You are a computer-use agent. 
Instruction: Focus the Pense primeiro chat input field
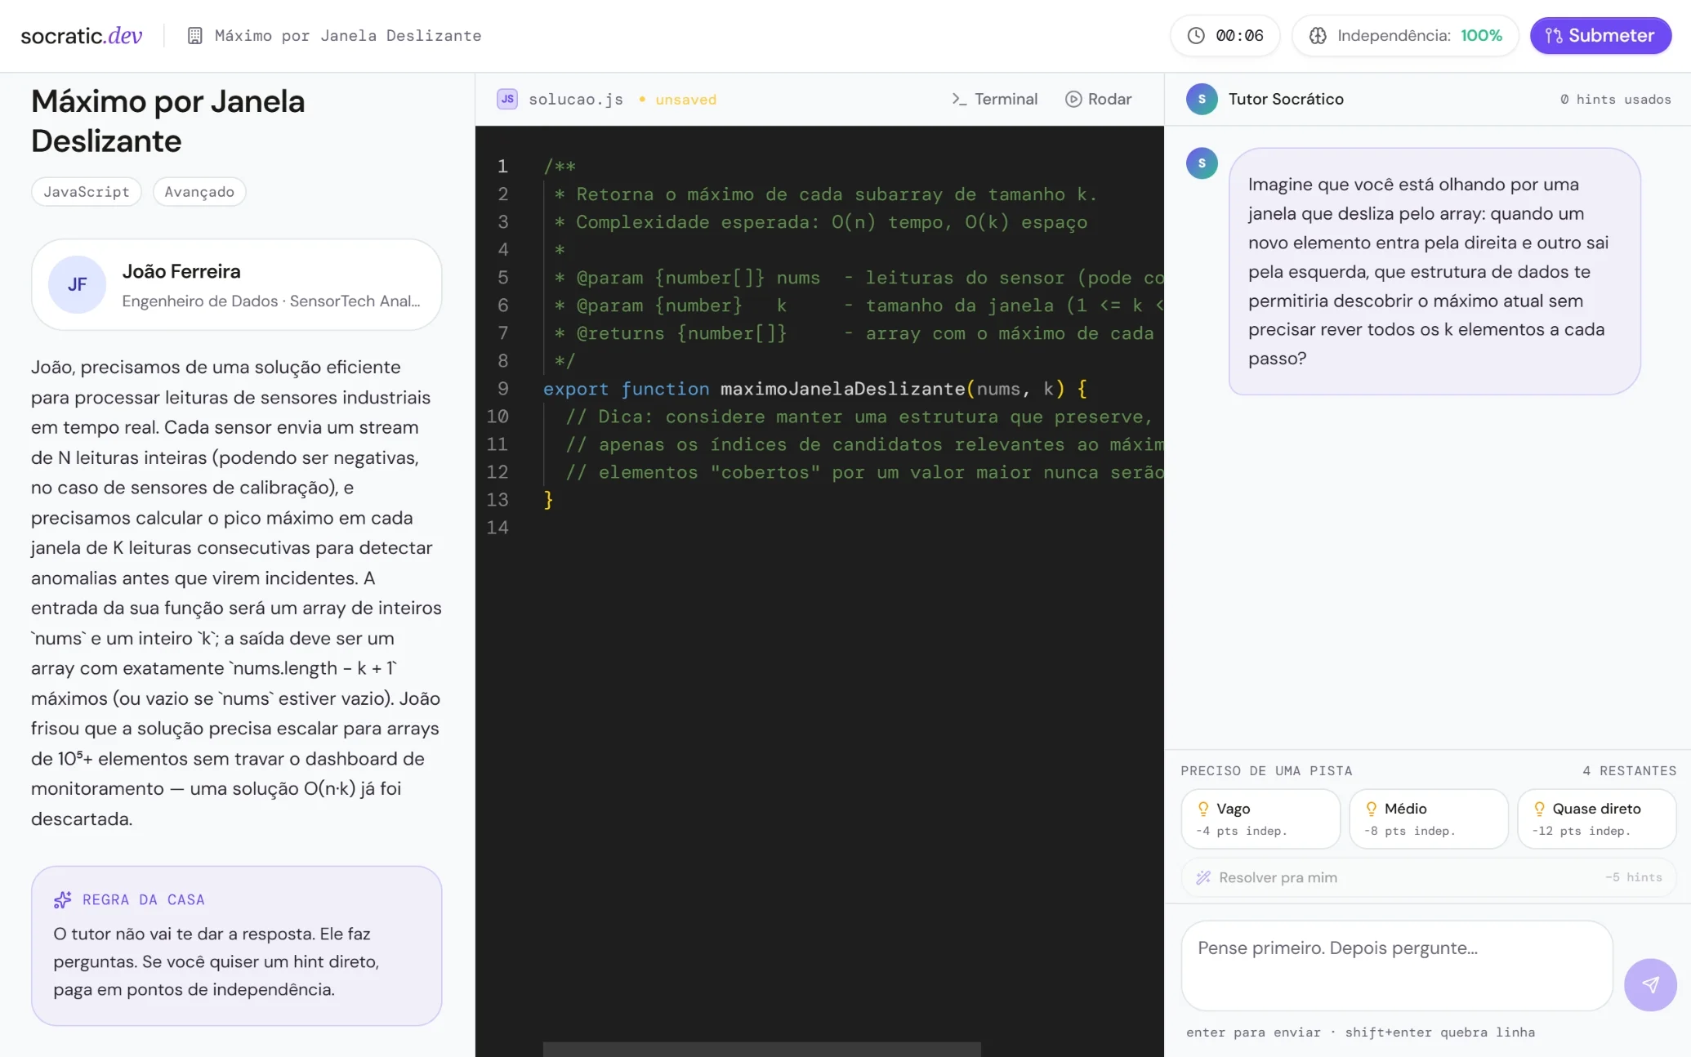point(1396,966)
